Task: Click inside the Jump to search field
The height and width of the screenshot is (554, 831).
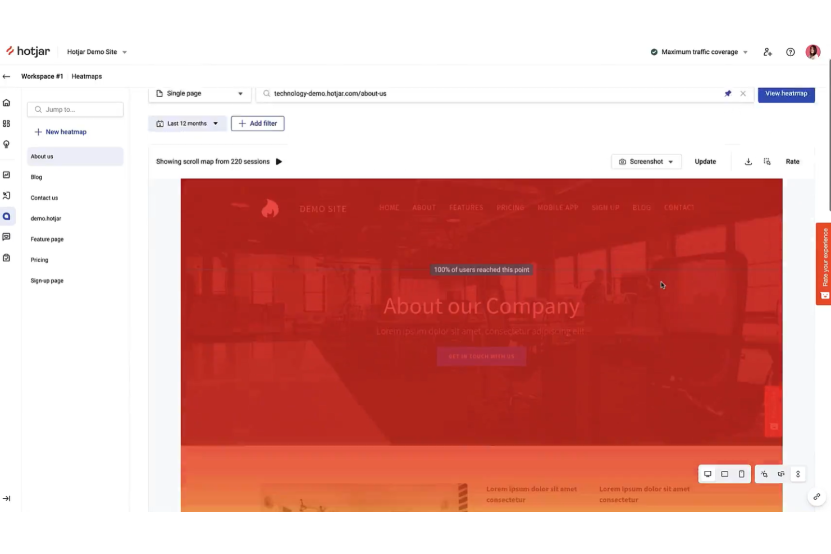Action: [75, 109]
